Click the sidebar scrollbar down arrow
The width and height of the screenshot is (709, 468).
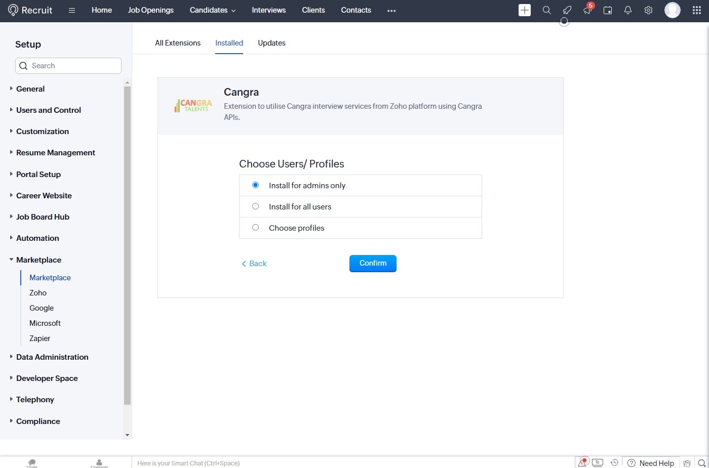(x=127, y=435)
